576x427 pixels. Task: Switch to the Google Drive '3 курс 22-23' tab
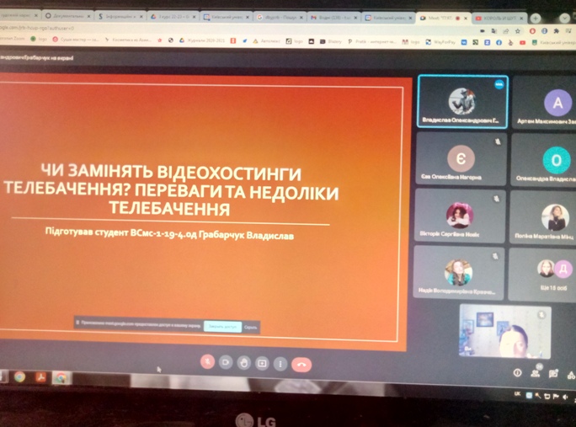[173, 17]
